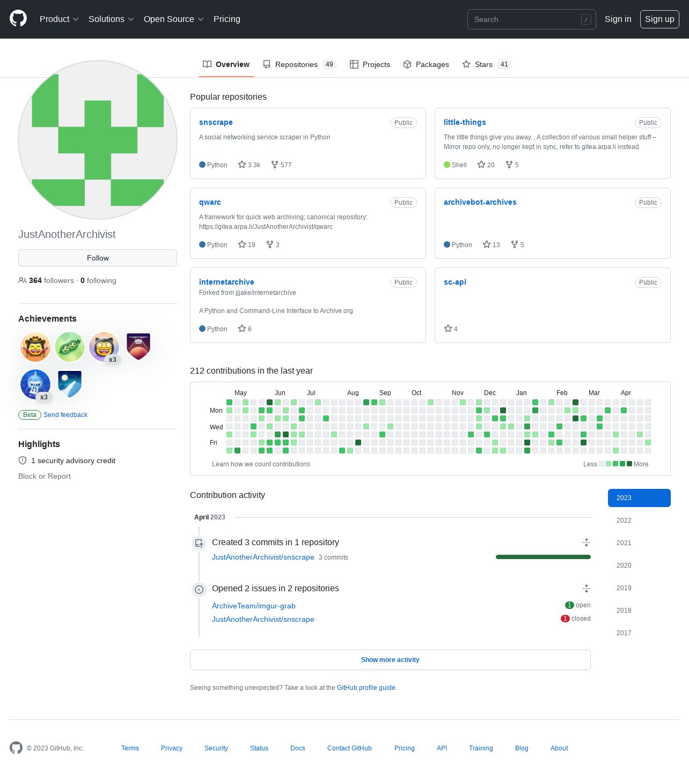Open the Pair Extraordinaire peas badge
Screen dimensions: 689x781
70,347
